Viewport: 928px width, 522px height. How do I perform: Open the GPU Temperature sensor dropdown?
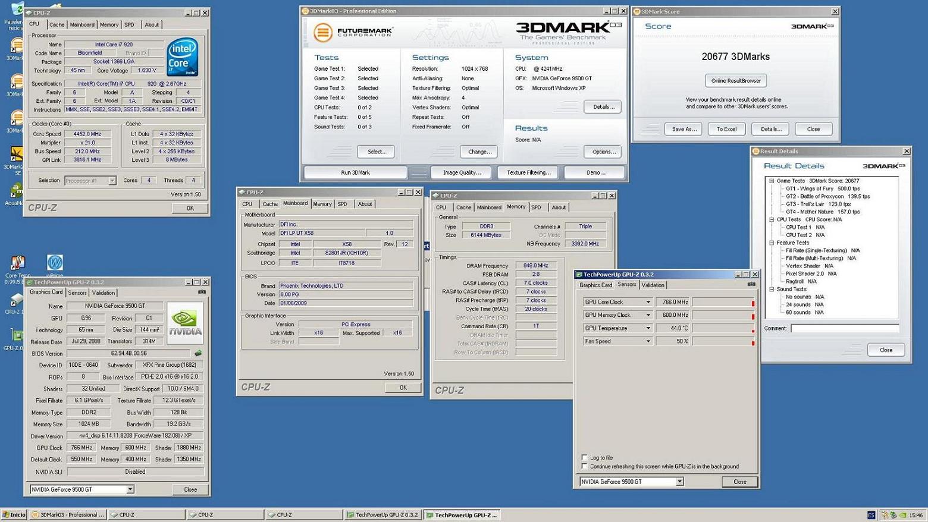(648, 328)
